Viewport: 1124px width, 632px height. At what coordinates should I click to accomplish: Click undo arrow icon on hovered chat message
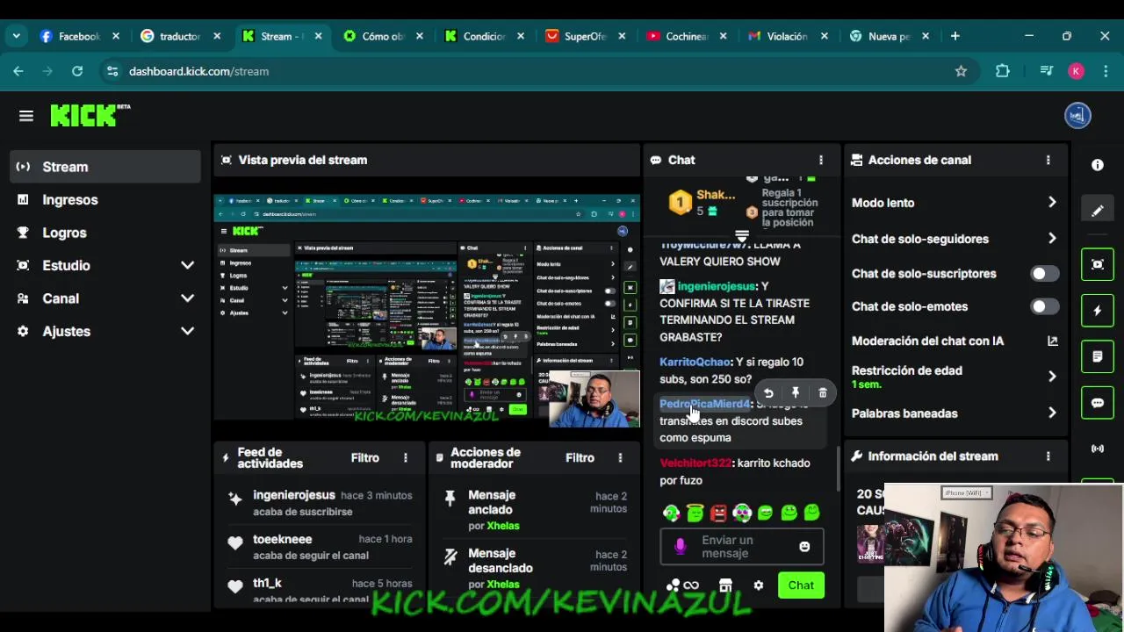click(x=768, y=393)
